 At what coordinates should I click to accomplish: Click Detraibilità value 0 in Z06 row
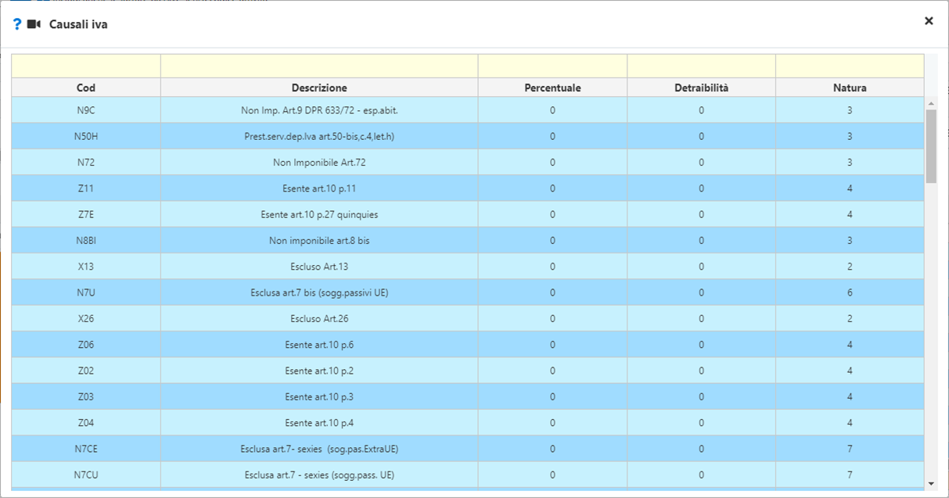tap(701, 345)
